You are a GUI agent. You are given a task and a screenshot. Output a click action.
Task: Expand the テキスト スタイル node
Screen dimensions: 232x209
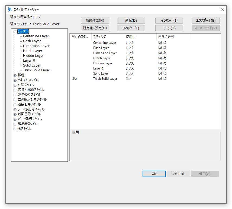coord(15,80)
